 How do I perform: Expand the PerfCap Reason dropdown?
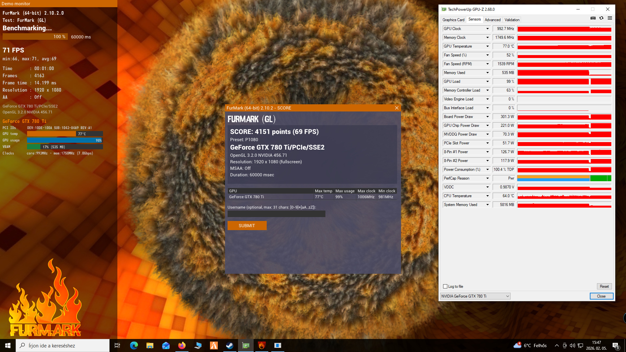(x=487, y=178)
